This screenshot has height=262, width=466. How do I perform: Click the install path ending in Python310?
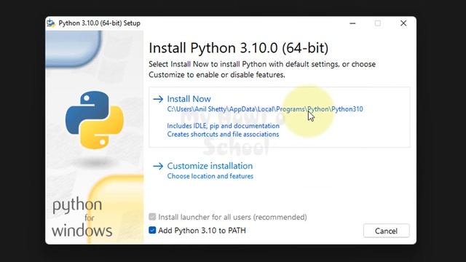click(x=265, y=109)
